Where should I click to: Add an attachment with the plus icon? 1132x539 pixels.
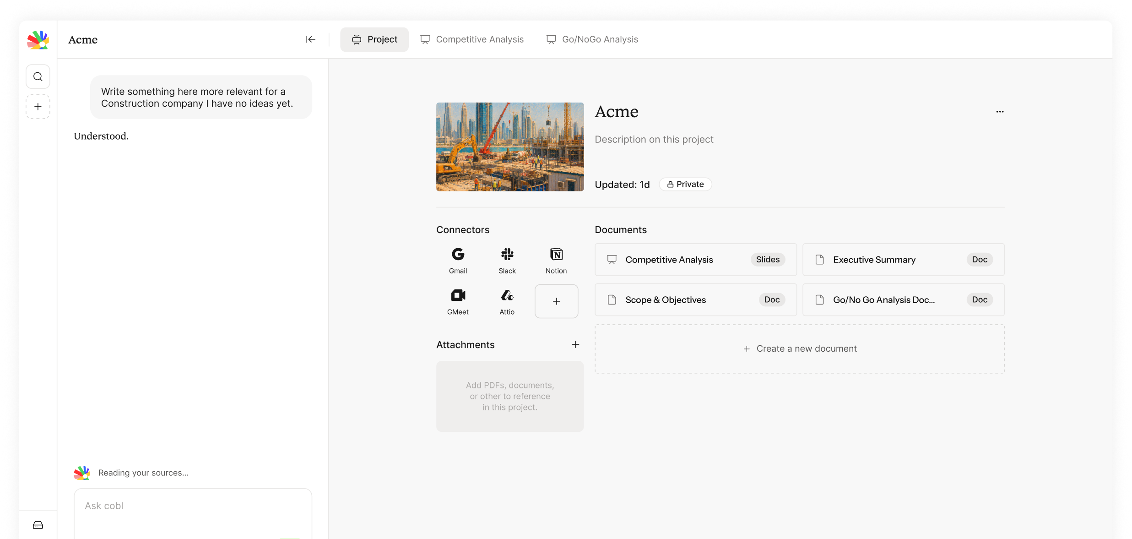575,344
